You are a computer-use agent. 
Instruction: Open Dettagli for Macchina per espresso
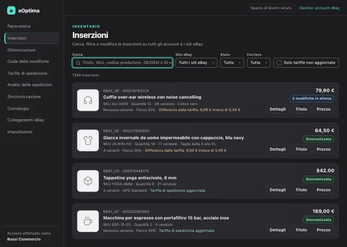coord(278,230)
